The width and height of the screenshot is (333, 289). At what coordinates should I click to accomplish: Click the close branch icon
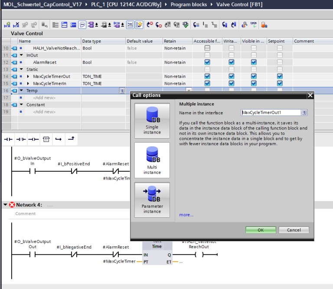pyautogui.click(x=72, y=139)
